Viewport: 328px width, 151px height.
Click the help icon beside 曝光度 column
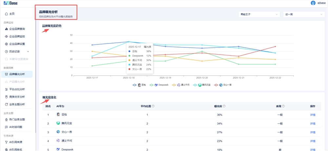(224, 106)
